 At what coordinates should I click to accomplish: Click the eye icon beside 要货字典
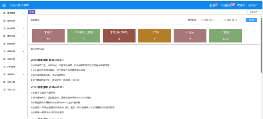(4, 36)
